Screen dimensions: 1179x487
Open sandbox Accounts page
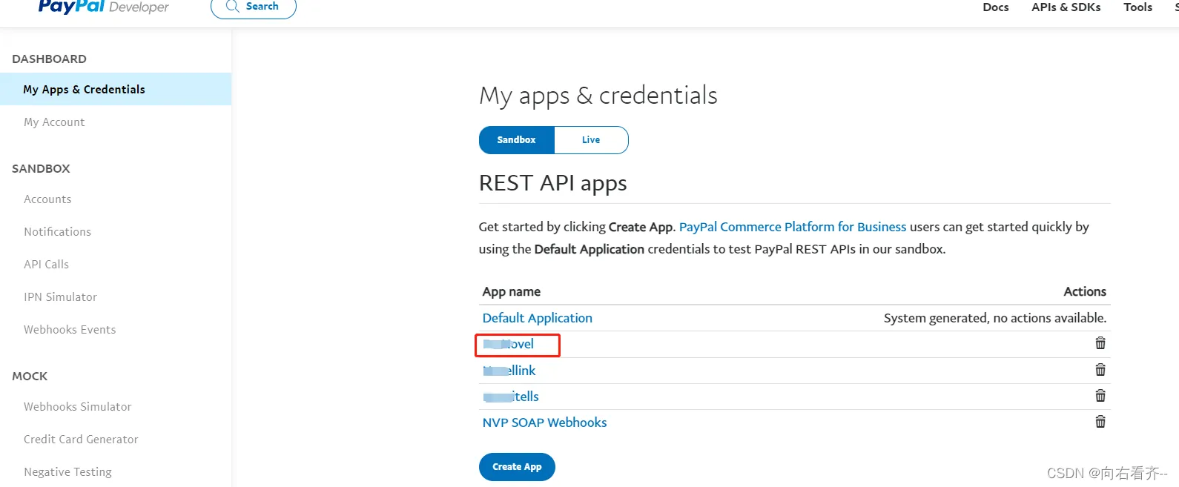point(47,199)
